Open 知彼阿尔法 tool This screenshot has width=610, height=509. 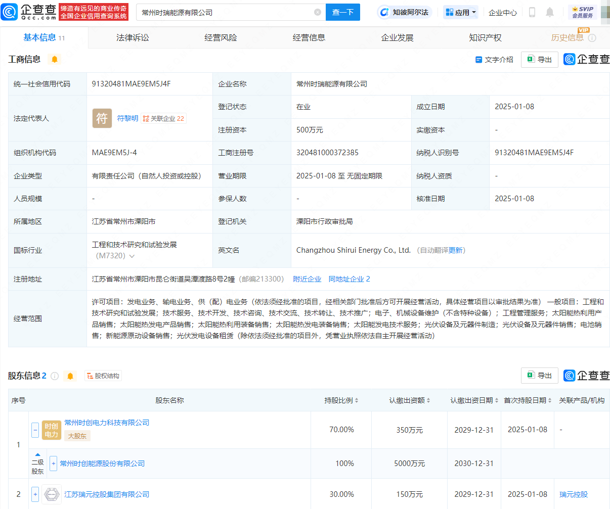(x=404, y=12)
